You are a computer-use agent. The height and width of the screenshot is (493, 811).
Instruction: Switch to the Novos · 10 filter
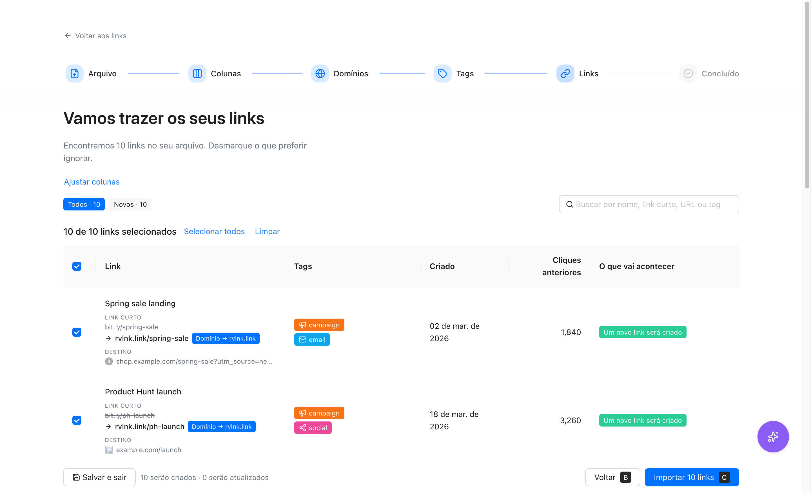point(130,204)
